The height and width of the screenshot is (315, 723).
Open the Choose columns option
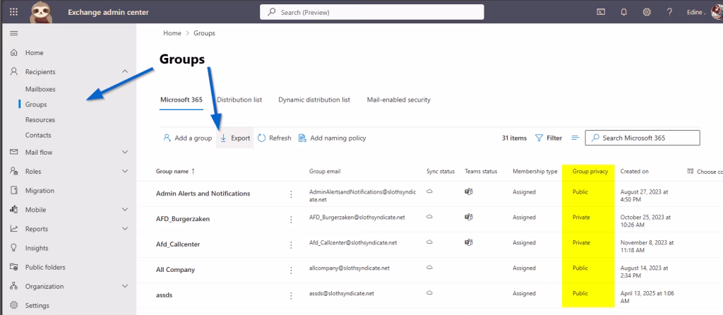pos(705,171)
